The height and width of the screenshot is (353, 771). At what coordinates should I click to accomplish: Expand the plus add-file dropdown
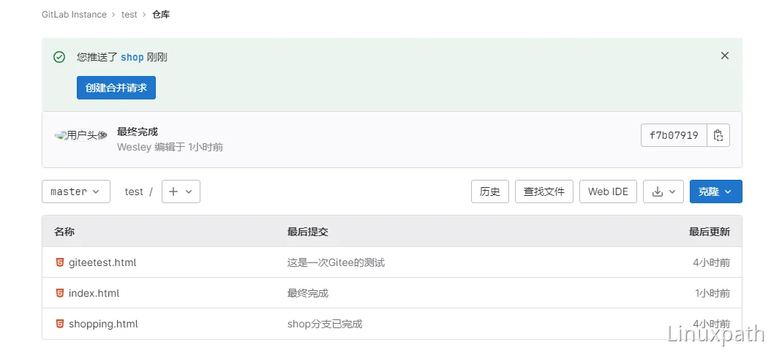[x=181, y=191]
